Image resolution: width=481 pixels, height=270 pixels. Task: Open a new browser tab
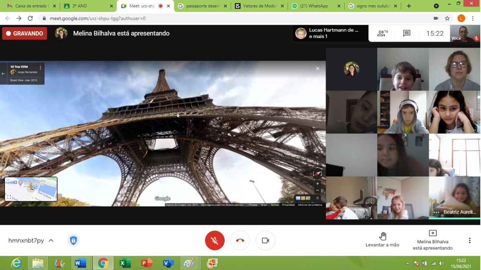coord(409,6)
